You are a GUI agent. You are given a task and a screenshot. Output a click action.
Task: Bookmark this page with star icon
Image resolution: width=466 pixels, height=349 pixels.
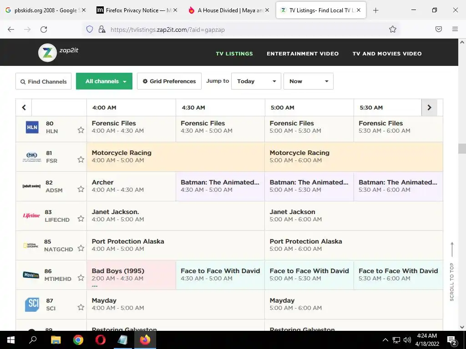point(393,29)
